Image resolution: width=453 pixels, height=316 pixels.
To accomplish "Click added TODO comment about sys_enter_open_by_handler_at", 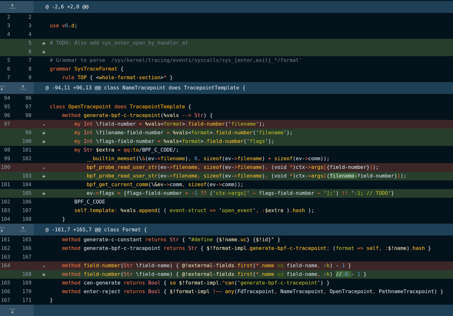I will (x=119, y=43).
